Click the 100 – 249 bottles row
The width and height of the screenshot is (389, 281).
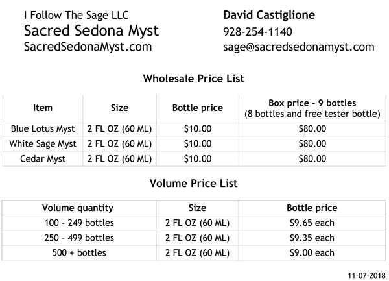pyautogui.click(x=78, y=223)
